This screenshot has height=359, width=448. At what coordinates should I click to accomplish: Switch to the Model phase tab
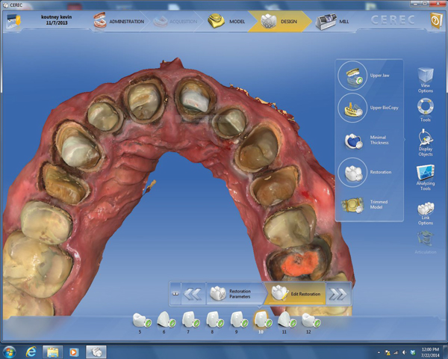click(227, 21)
